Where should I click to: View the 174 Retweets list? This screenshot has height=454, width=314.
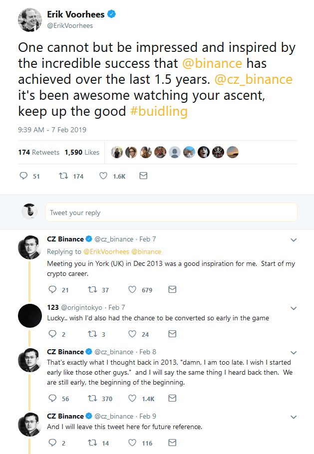[38, 152]
